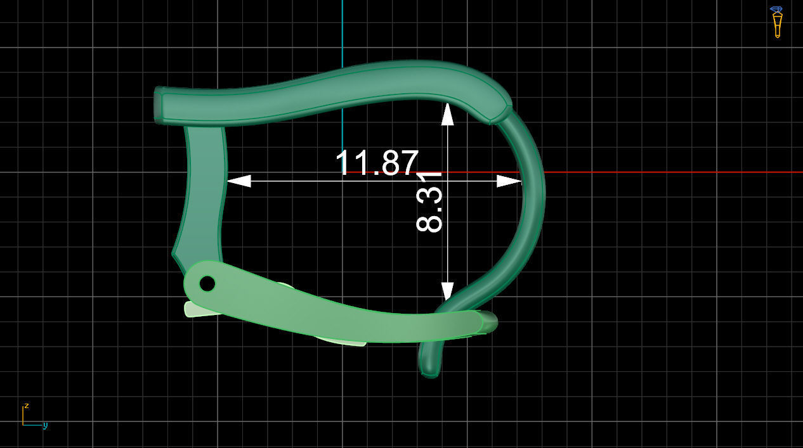Select the 11.87 dimension label
Viewport: 803px width, 448px height.
(x=377, y=163)
